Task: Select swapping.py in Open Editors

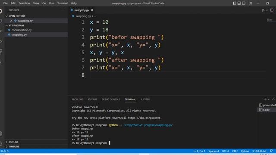Action: coord(25,21)
